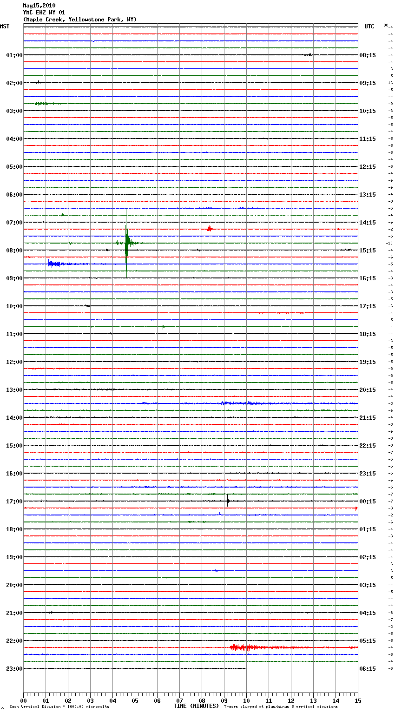The width and height of the screenshot is (395, 713).
Task: Click the Traces clipped at plus/minus 5 note
Action: 281,707
